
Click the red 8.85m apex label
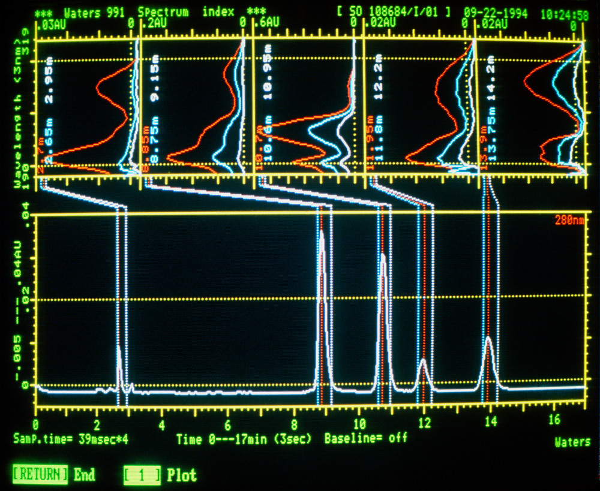146,150
